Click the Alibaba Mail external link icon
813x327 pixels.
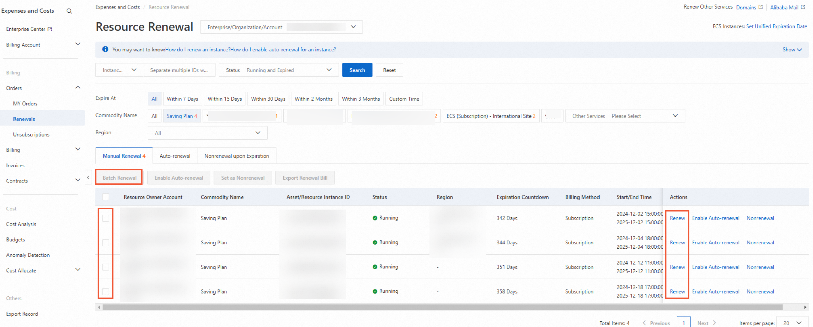[803, 7]
